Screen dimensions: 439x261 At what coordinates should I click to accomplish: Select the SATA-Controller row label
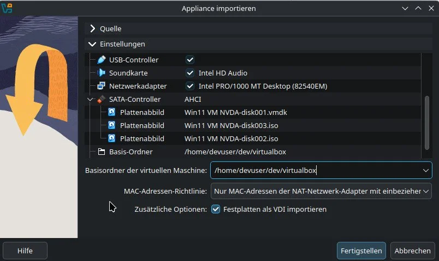click(x=135, y=100)
